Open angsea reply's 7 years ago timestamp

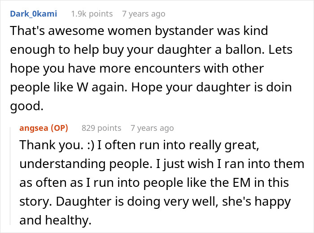pos(152,128)
